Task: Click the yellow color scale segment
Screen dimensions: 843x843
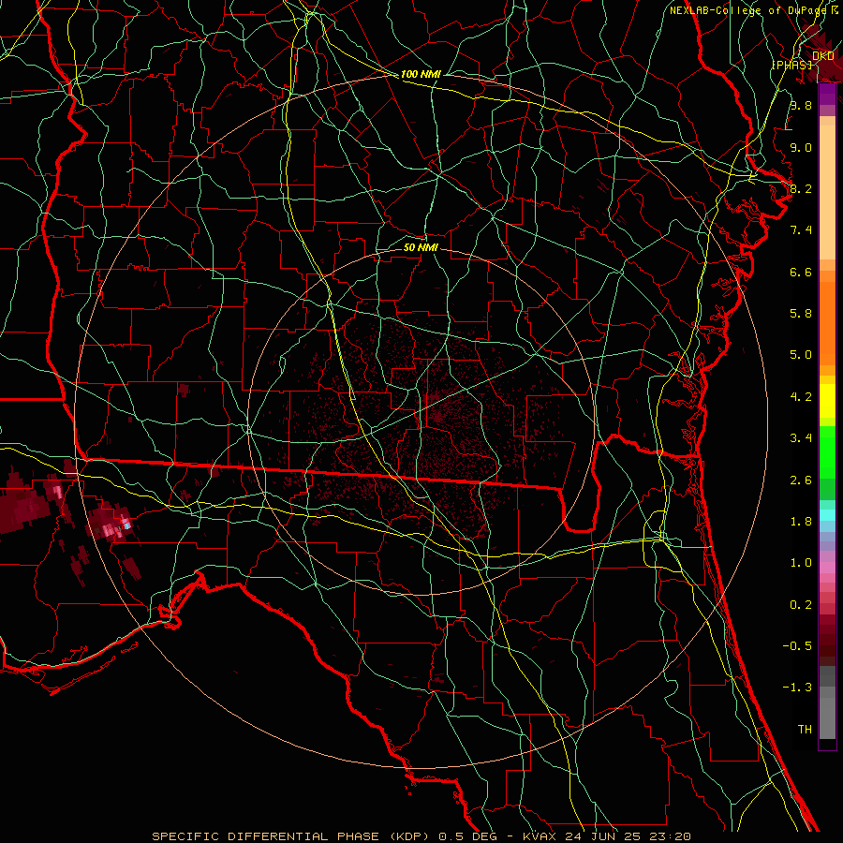Action: click(827, 401)
